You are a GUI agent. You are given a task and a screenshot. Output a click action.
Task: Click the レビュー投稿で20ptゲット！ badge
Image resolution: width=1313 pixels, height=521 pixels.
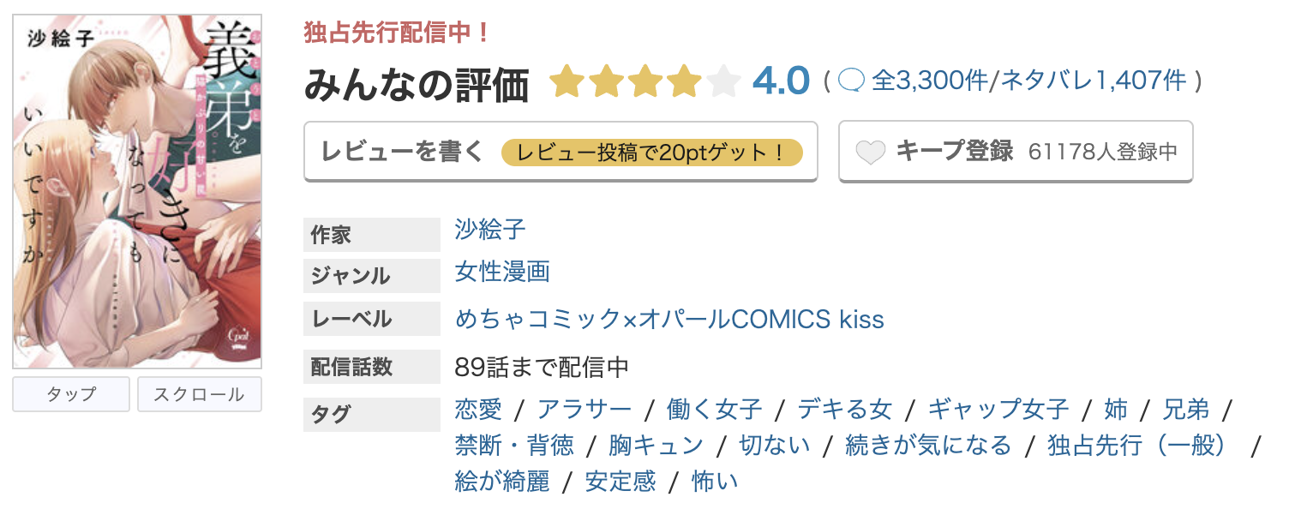tap(656, 153)
